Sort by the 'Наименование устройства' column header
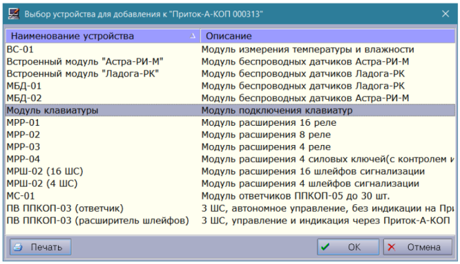Screen dimensions: 460x264 click(103, 36)
